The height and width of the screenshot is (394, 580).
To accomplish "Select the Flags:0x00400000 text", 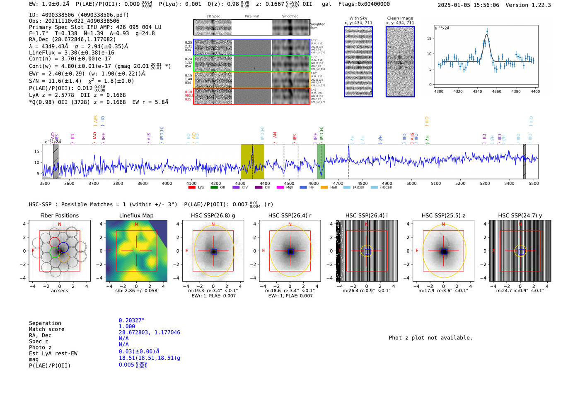I will [364, 4].
